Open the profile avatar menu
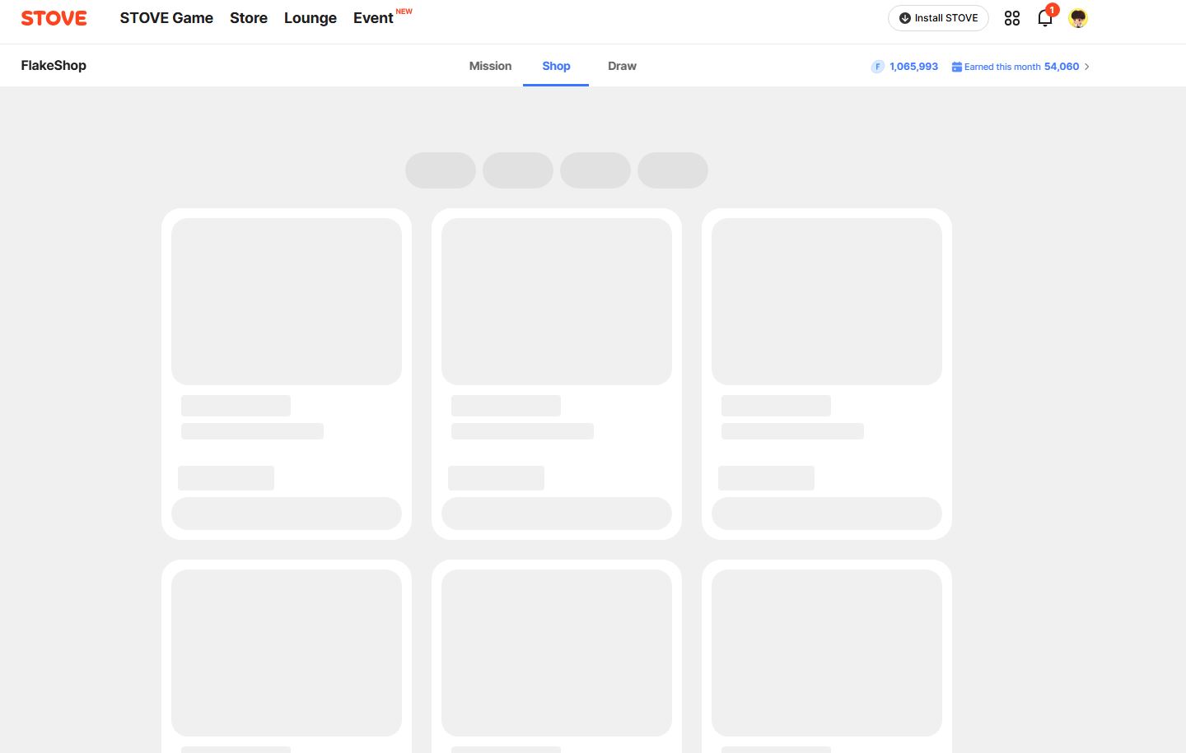This screenshot has height=753, width=1186. pos(1078,18)
